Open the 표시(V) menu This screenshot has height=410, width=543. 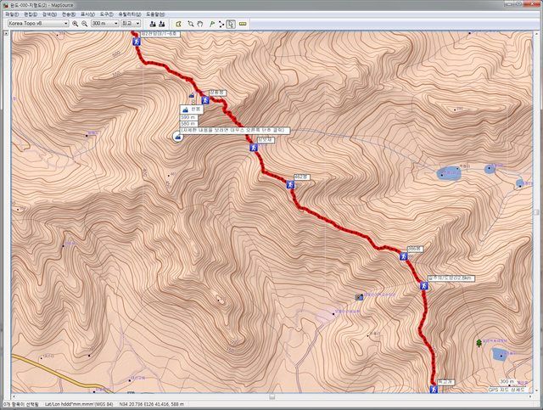(87, 14)
